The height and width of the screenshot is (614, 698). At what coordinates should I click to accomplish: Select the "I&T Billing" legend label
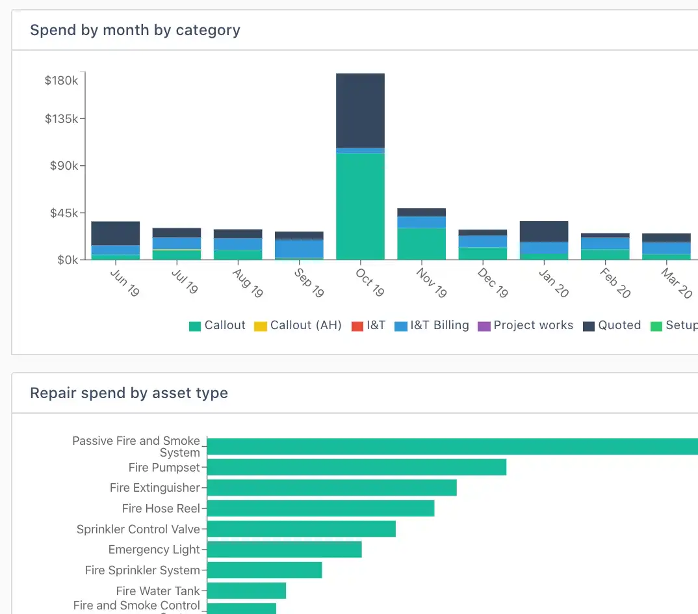click(x=440, y=325)
